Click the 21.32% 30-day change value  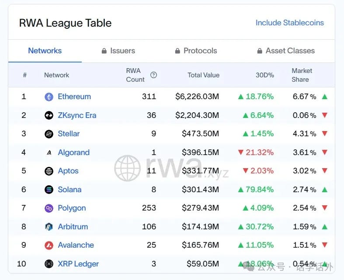tap(260, 152)
